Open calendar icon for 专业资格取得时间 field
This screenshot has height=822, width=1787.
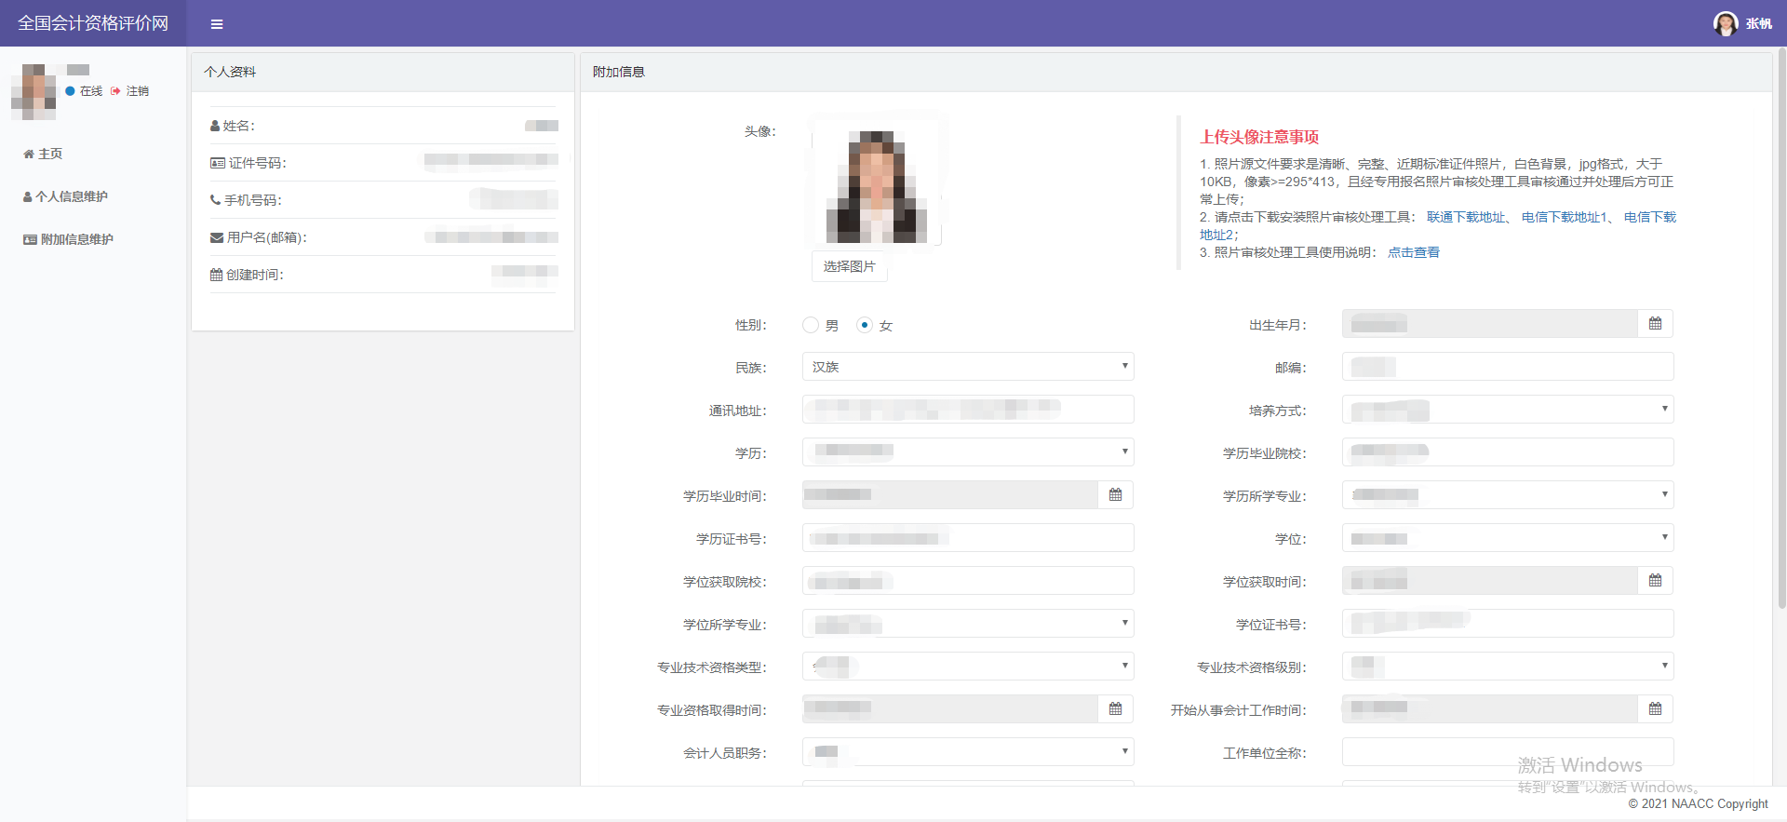click(1115, 709)
